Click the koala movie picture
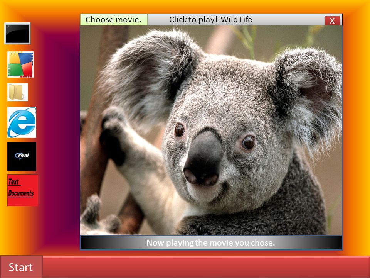The width and height of the screenshot is (370, 278). (211, 130)
